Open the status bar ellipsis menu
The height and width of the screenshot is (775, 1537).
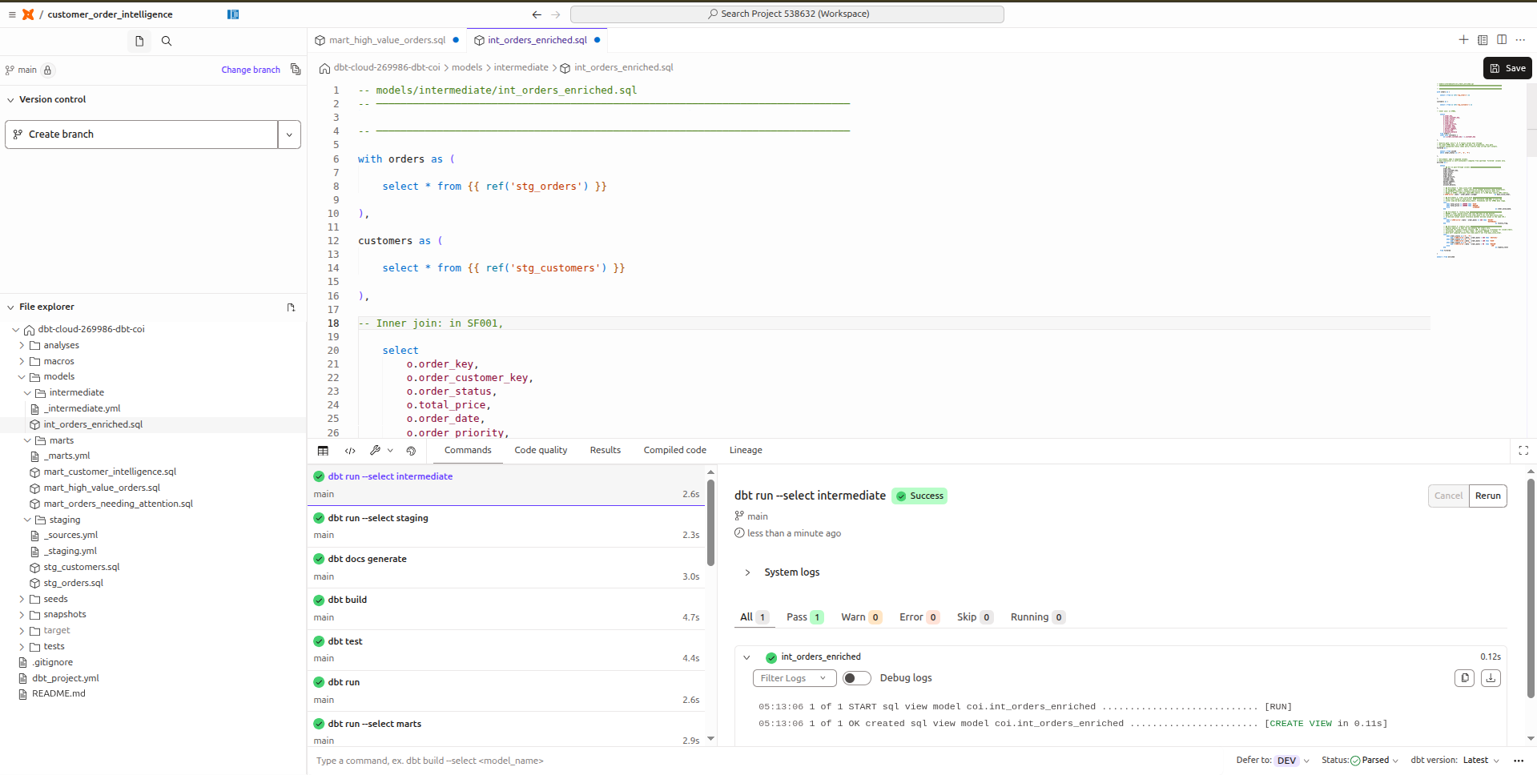[x=1518, y=761]
